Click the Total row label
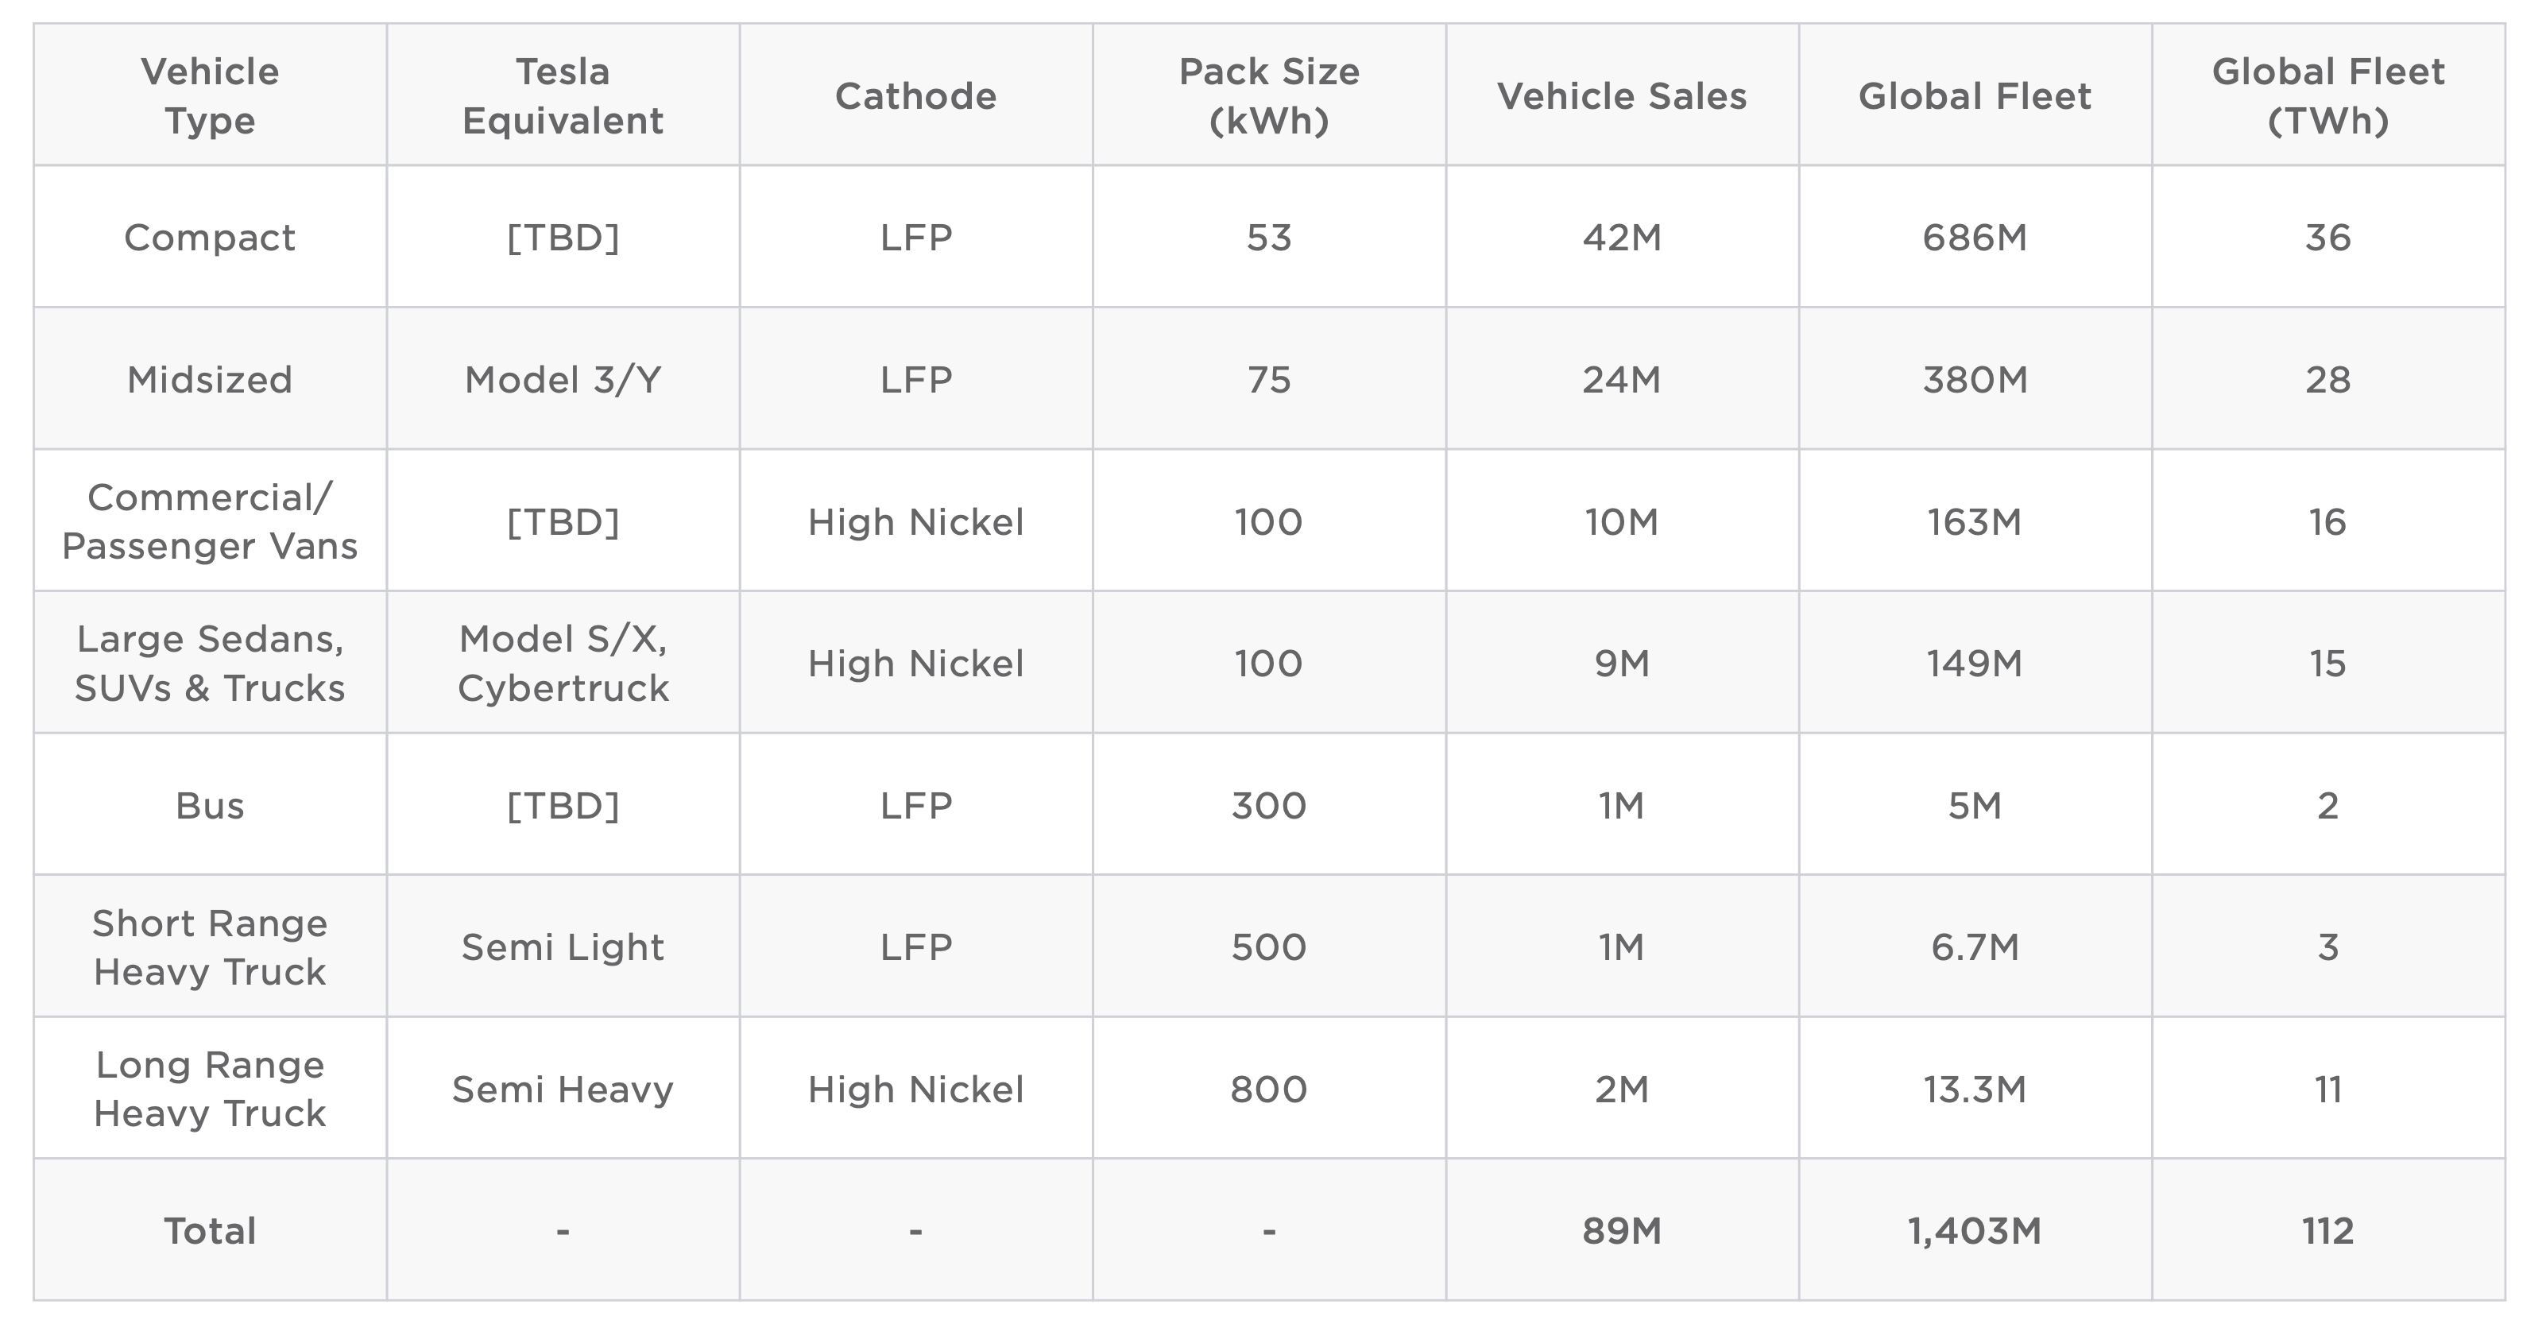This screenshot has height=1324, width=2546. (210, 1231)
